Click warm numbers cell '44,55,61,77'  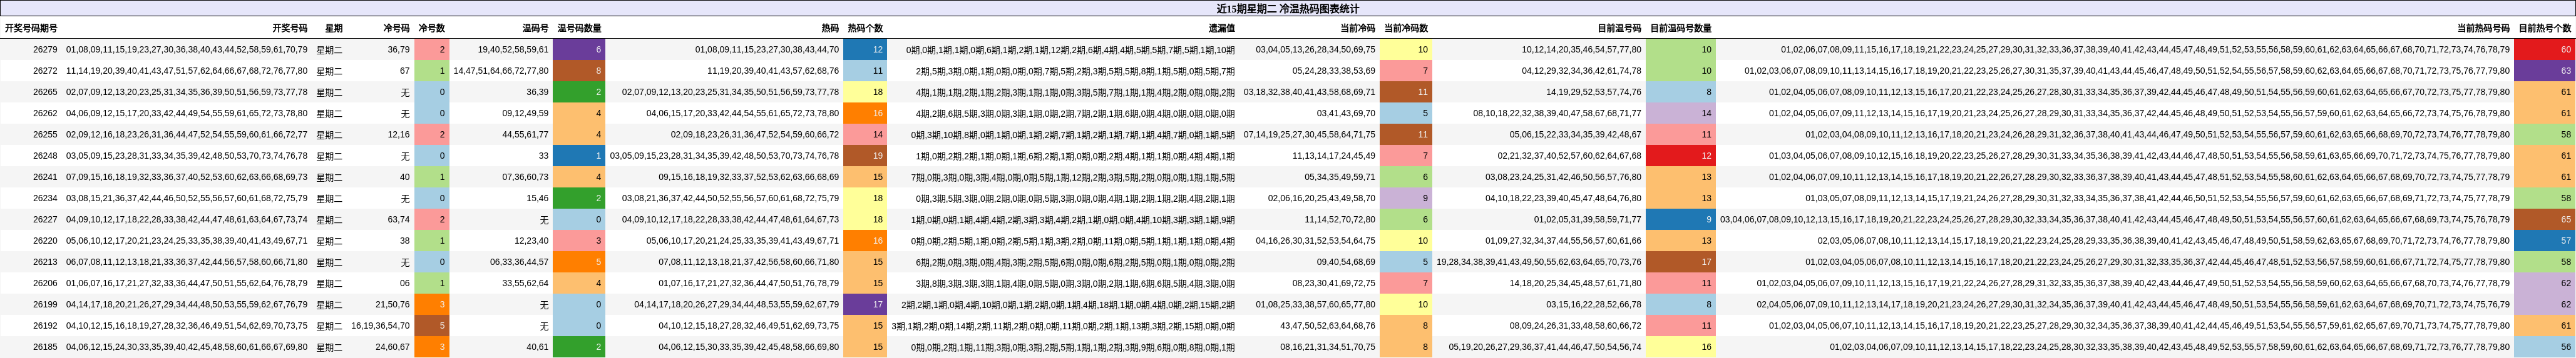525,134
